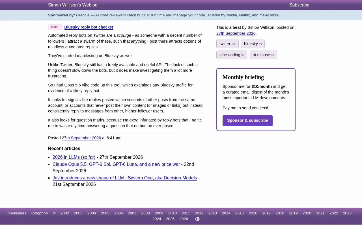Browse the 2002 archive year
This screenshot has height=226, width=362.
(x=65, y=213)
